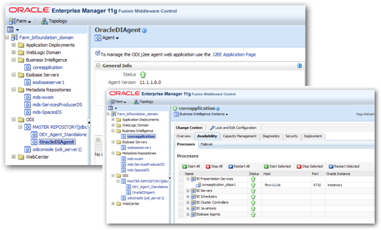Expand Essbase Agents row
This screenshot has height=230, width=381.
pyautogui.click(x=187, y=215)
